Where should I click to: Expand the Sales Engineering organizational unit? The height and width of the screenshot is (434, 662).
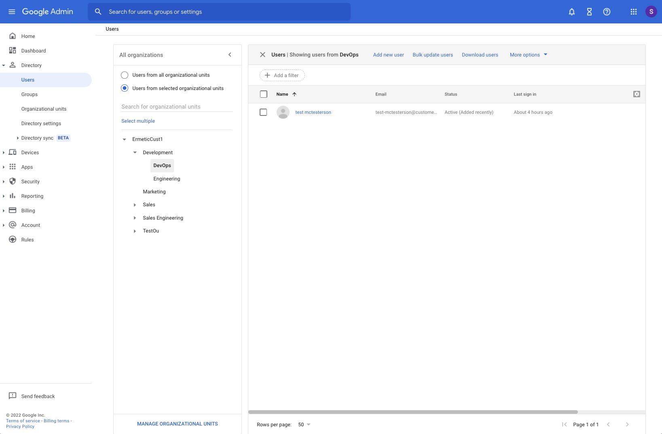point(135,218)
